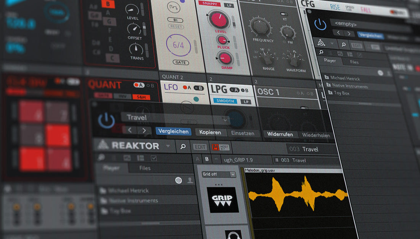
Task: Toggle the S&H mode on QUANT block
Action: point(141,97)
